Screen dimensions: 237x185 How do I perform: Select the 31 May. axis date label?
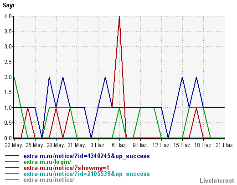tap(77, 145)
